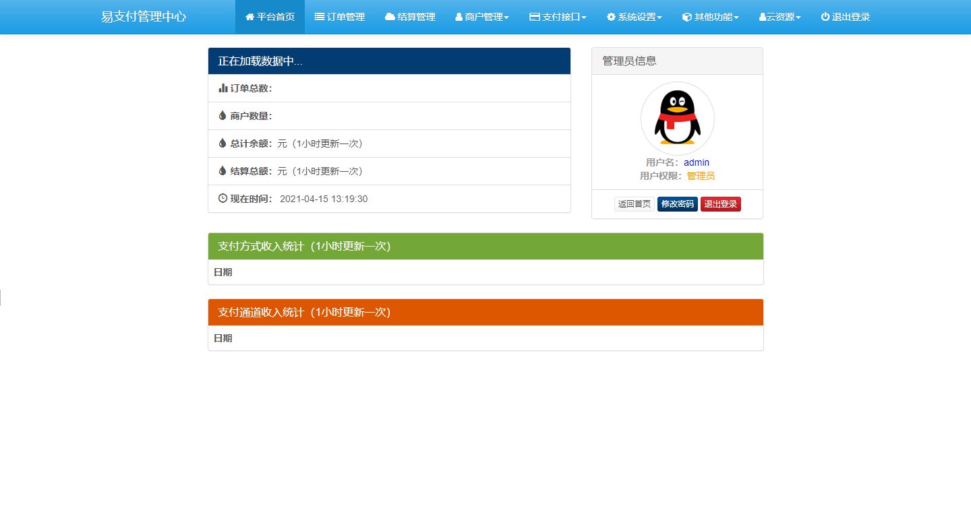This screenshot has height=510, width=971.
Task: Click the clock icon next to 现在时间
Action: [x=223, y=198]
